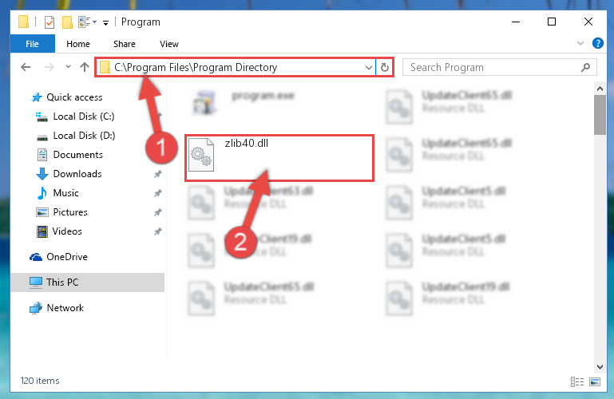This screenshot has height=399, width=614.
Task: Select the zlib40.dll file
Action: (x=279, y=158)
